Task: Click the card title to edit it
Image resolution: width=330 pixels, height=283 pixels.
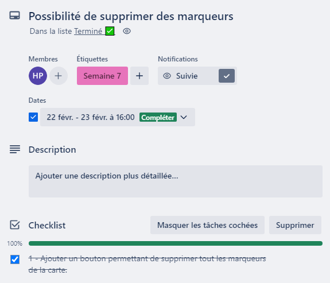Action: point(131,16)
